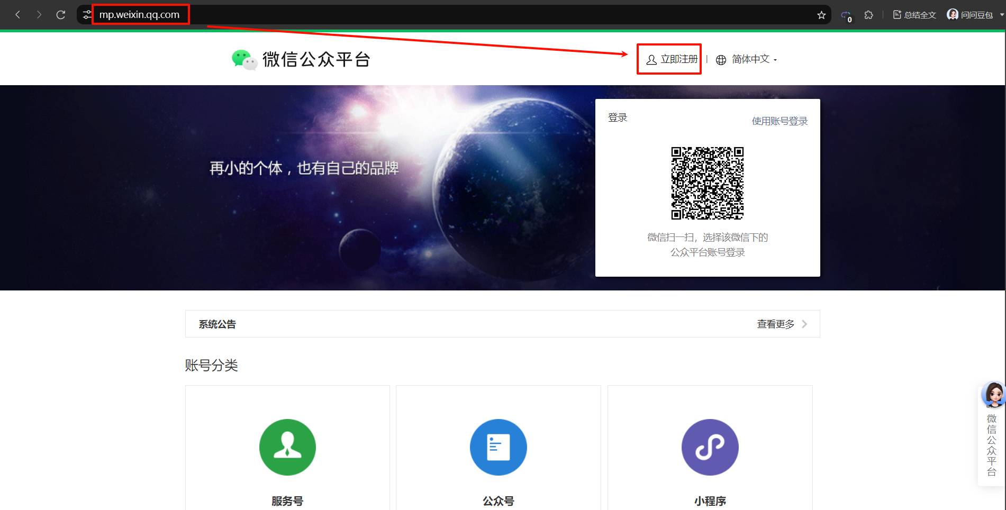Image resolution: width=1006 pixels, height=510 pixels.
Task: Click 立即注册 to register
Action: 672,59
